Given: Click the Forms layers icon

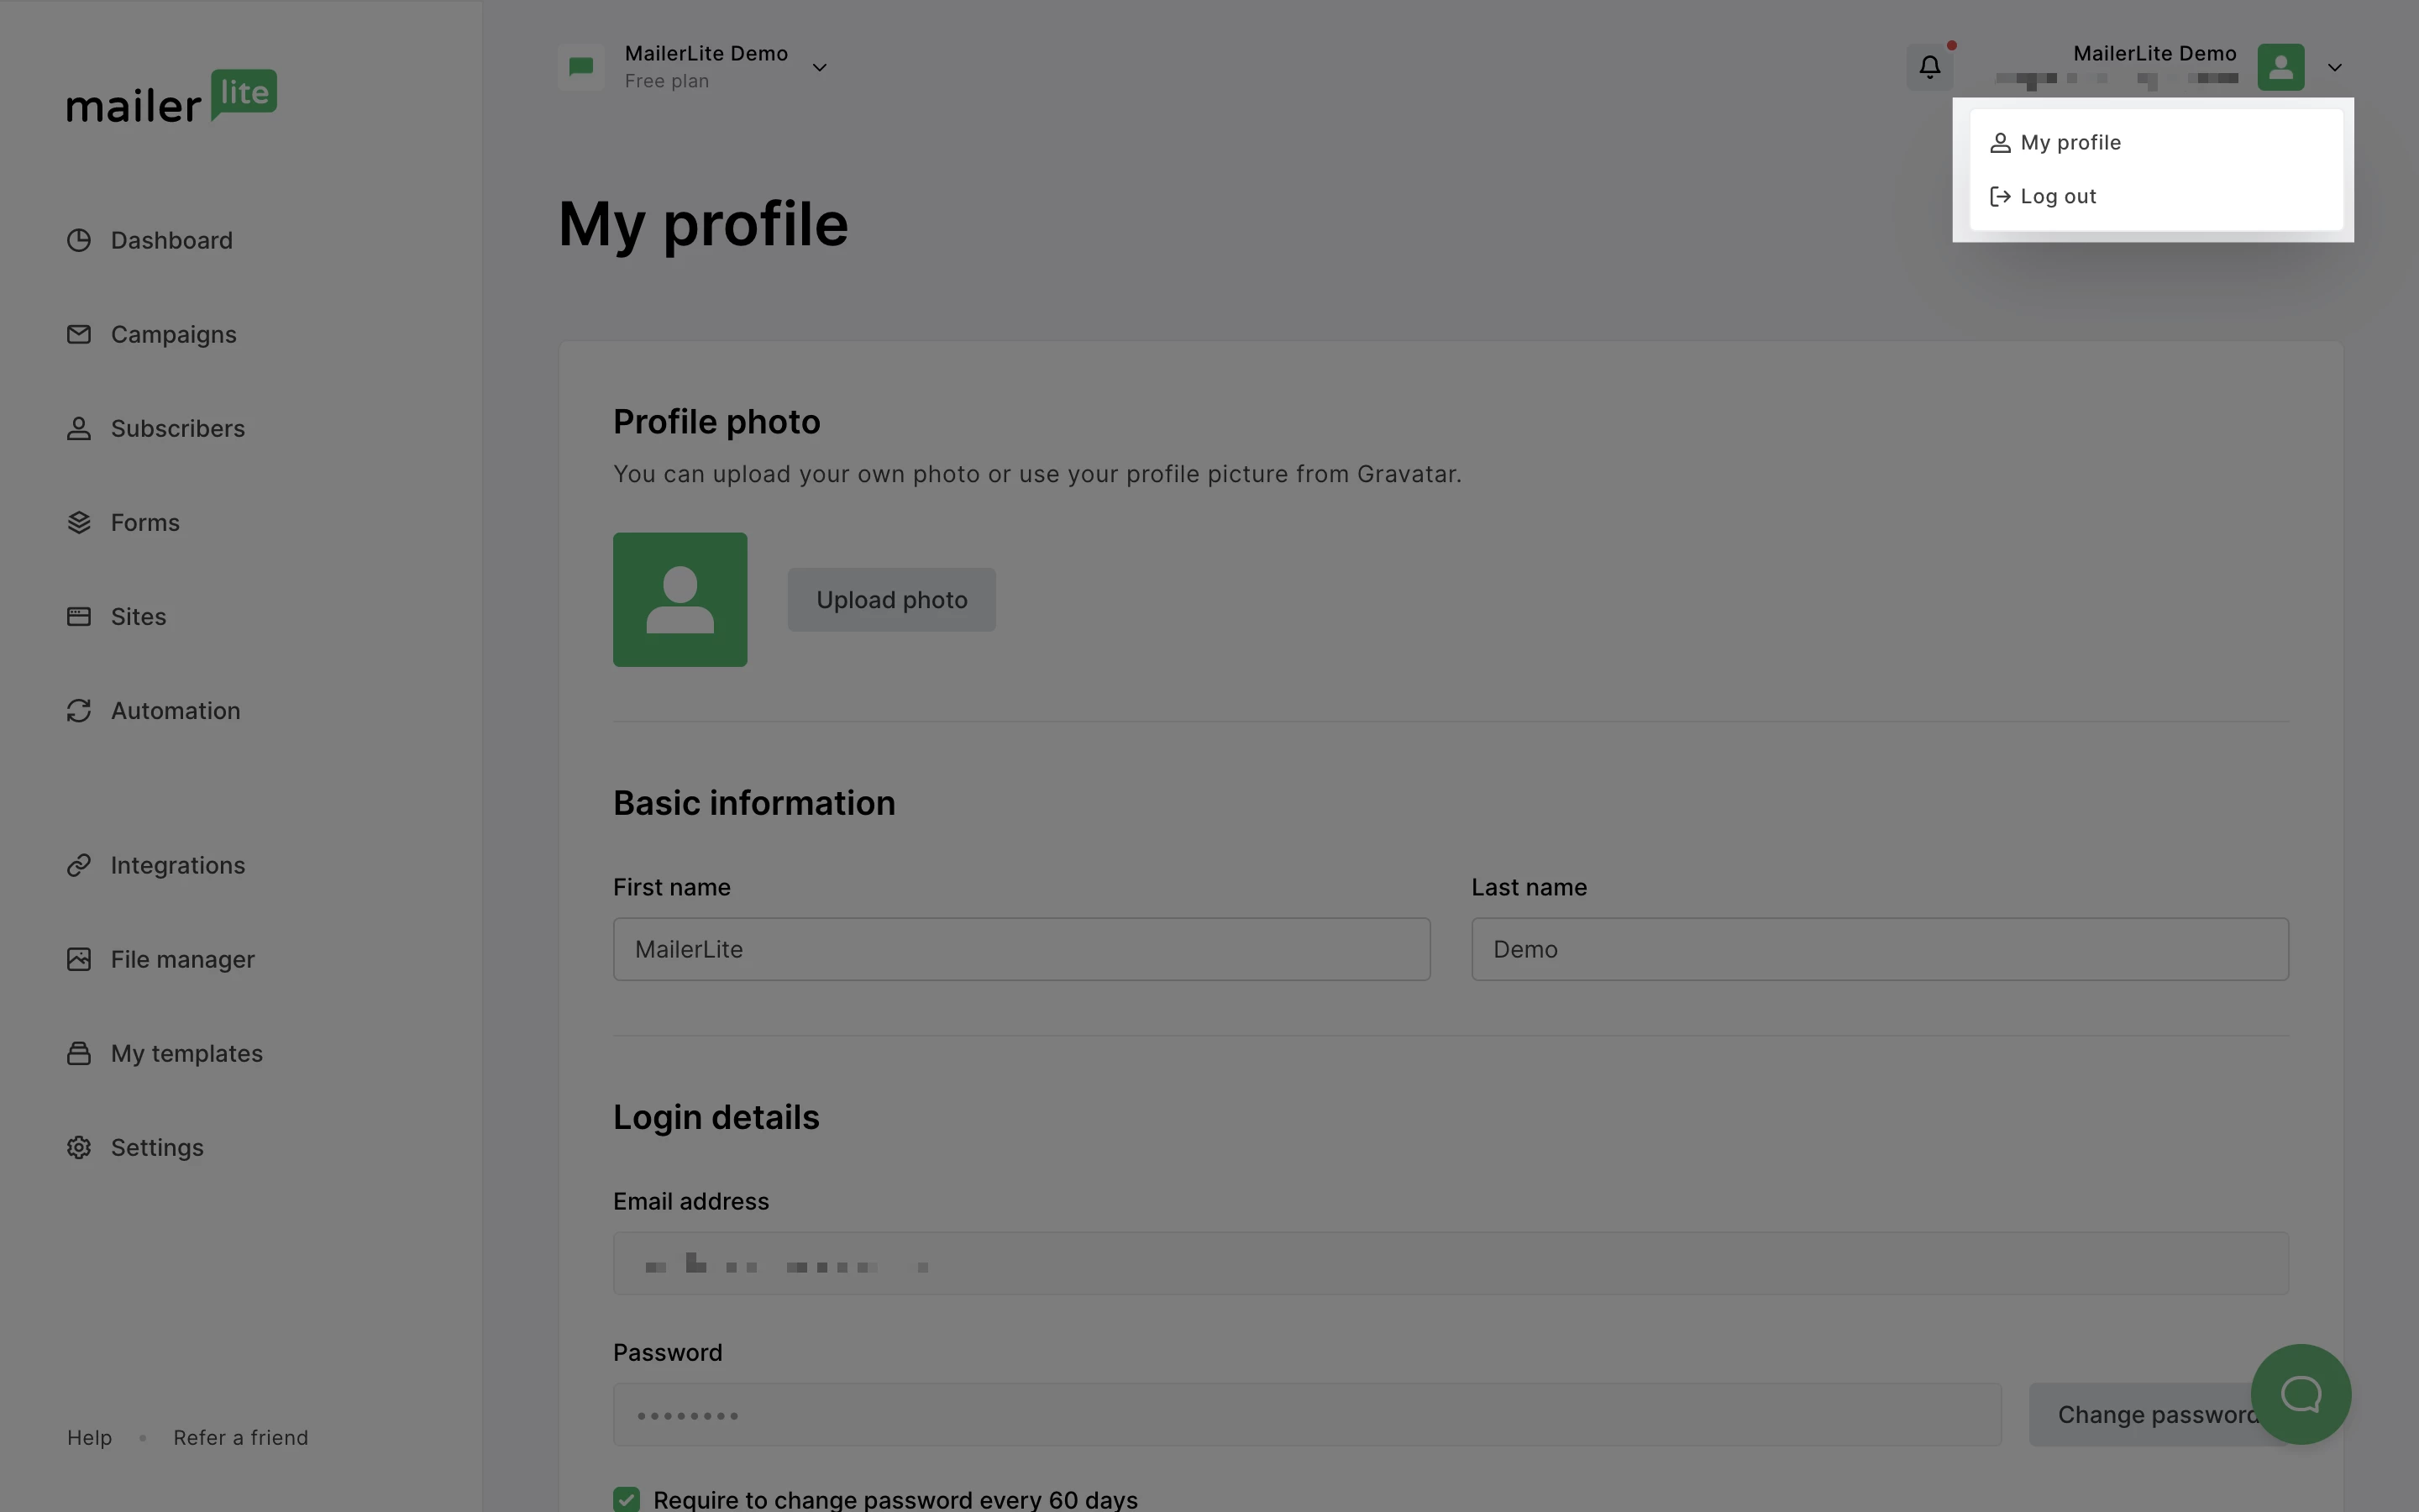Looking at the screenshot, I should pyautogui.click(x=79, y=522).
